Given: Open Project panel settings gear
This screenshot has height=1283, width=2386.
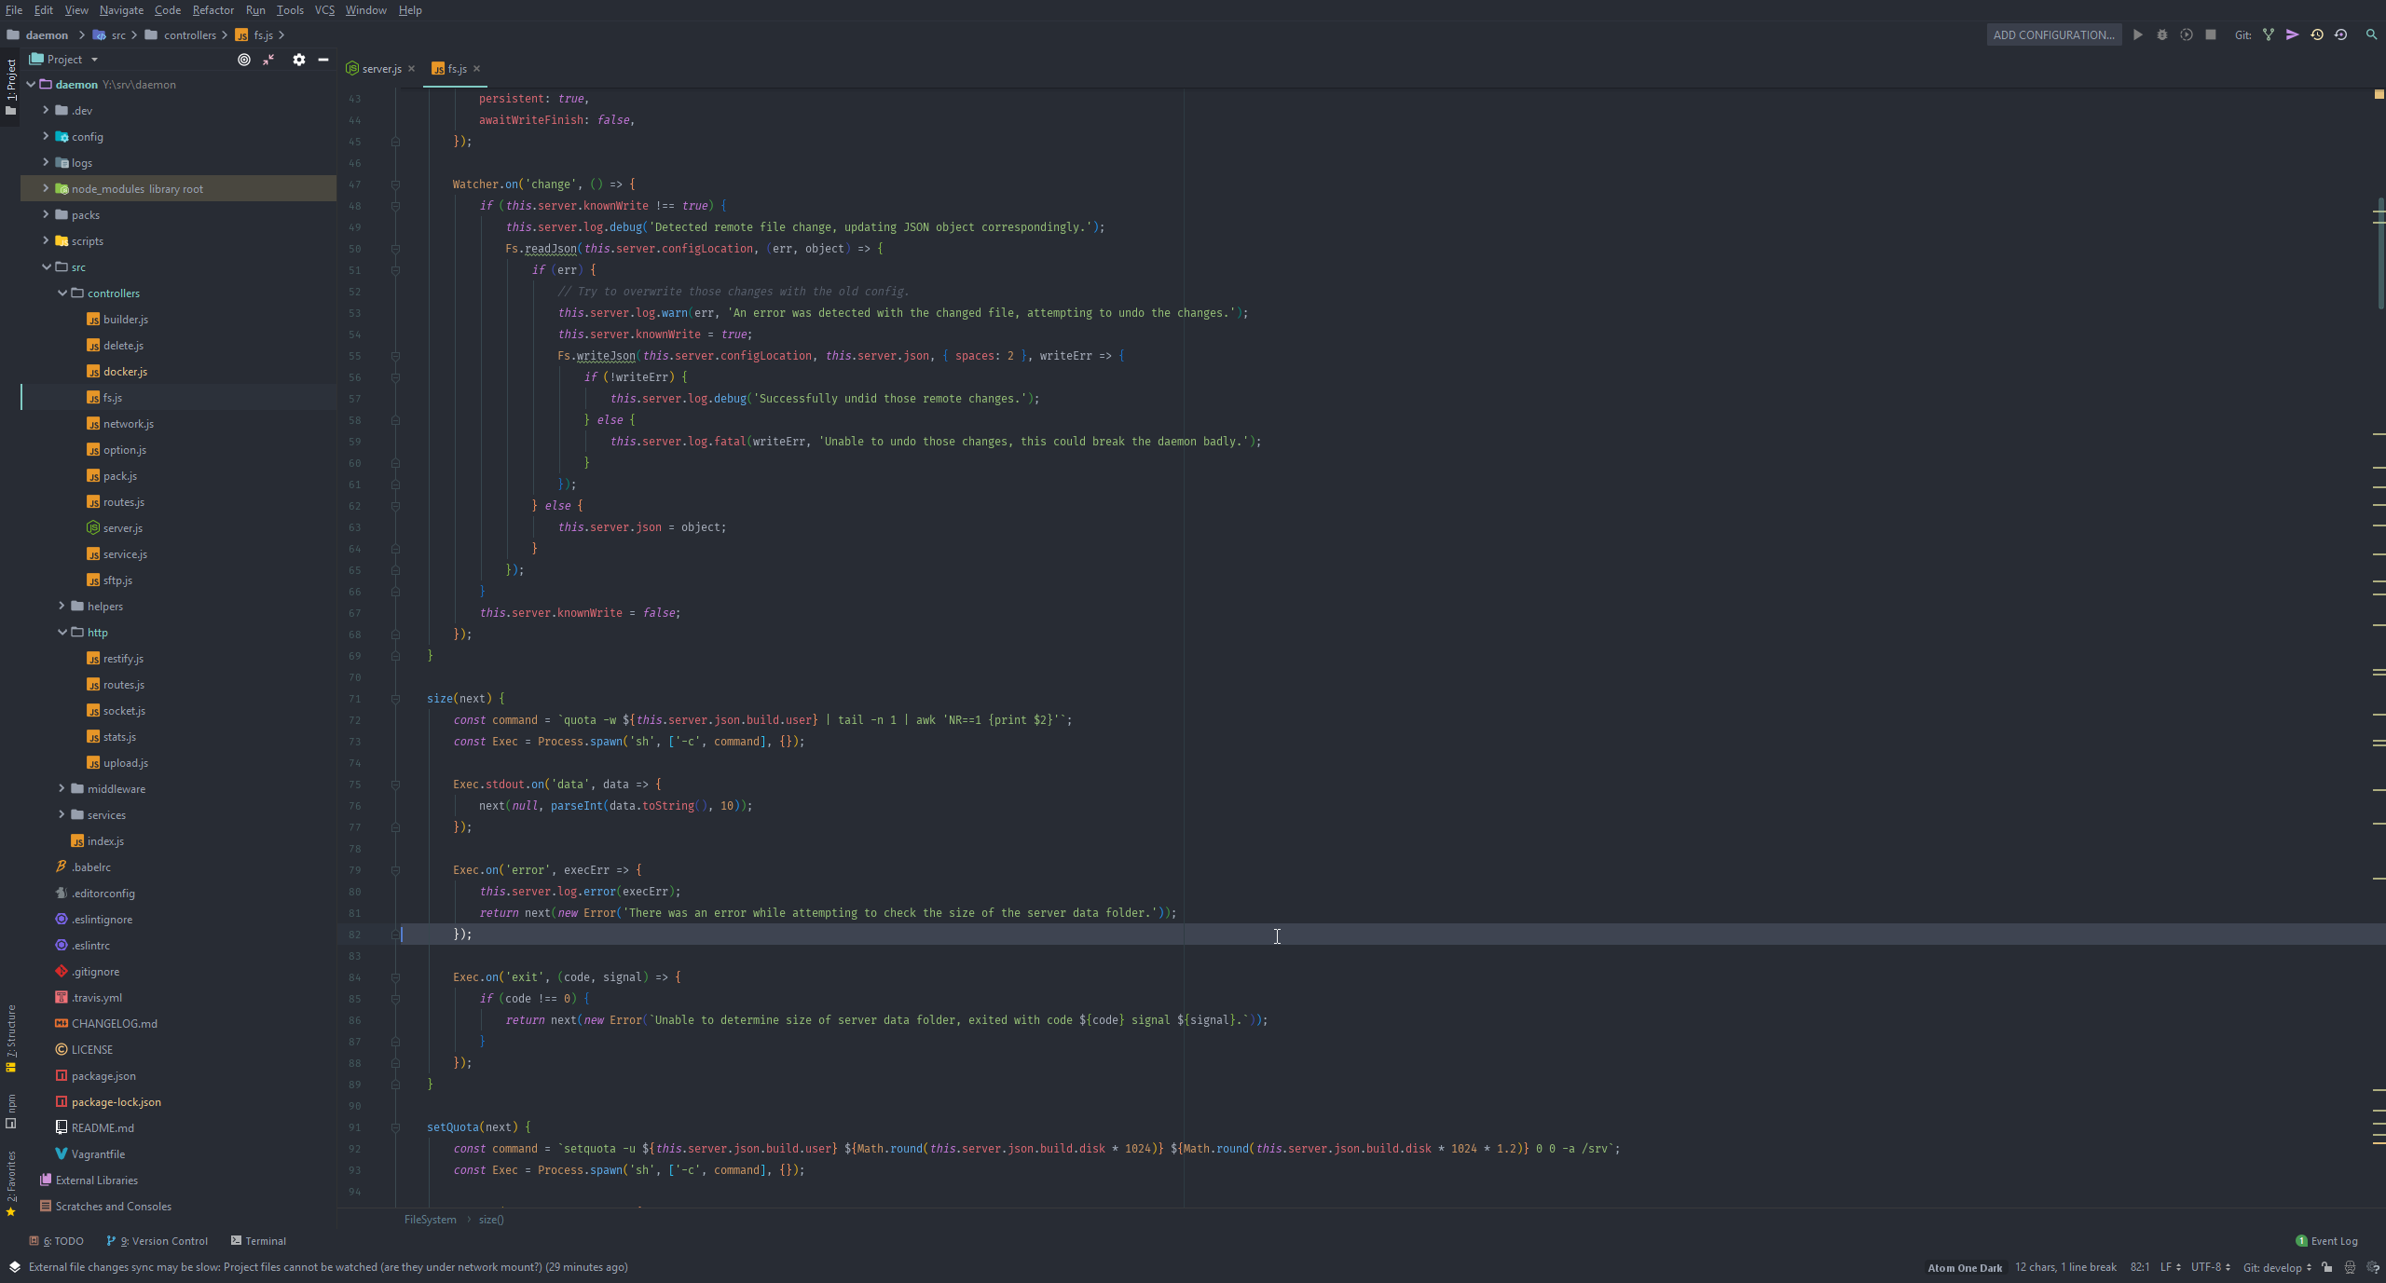Looking at the screenshot, I should pos(298,60).
